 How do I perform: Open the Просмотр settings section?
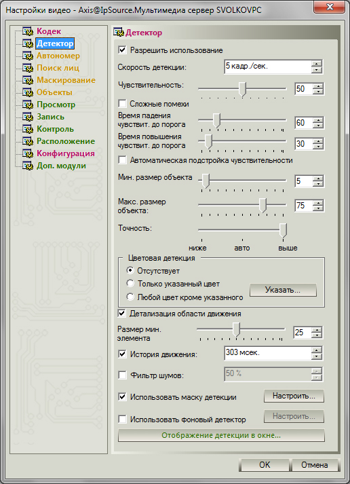tap(56, 105)
